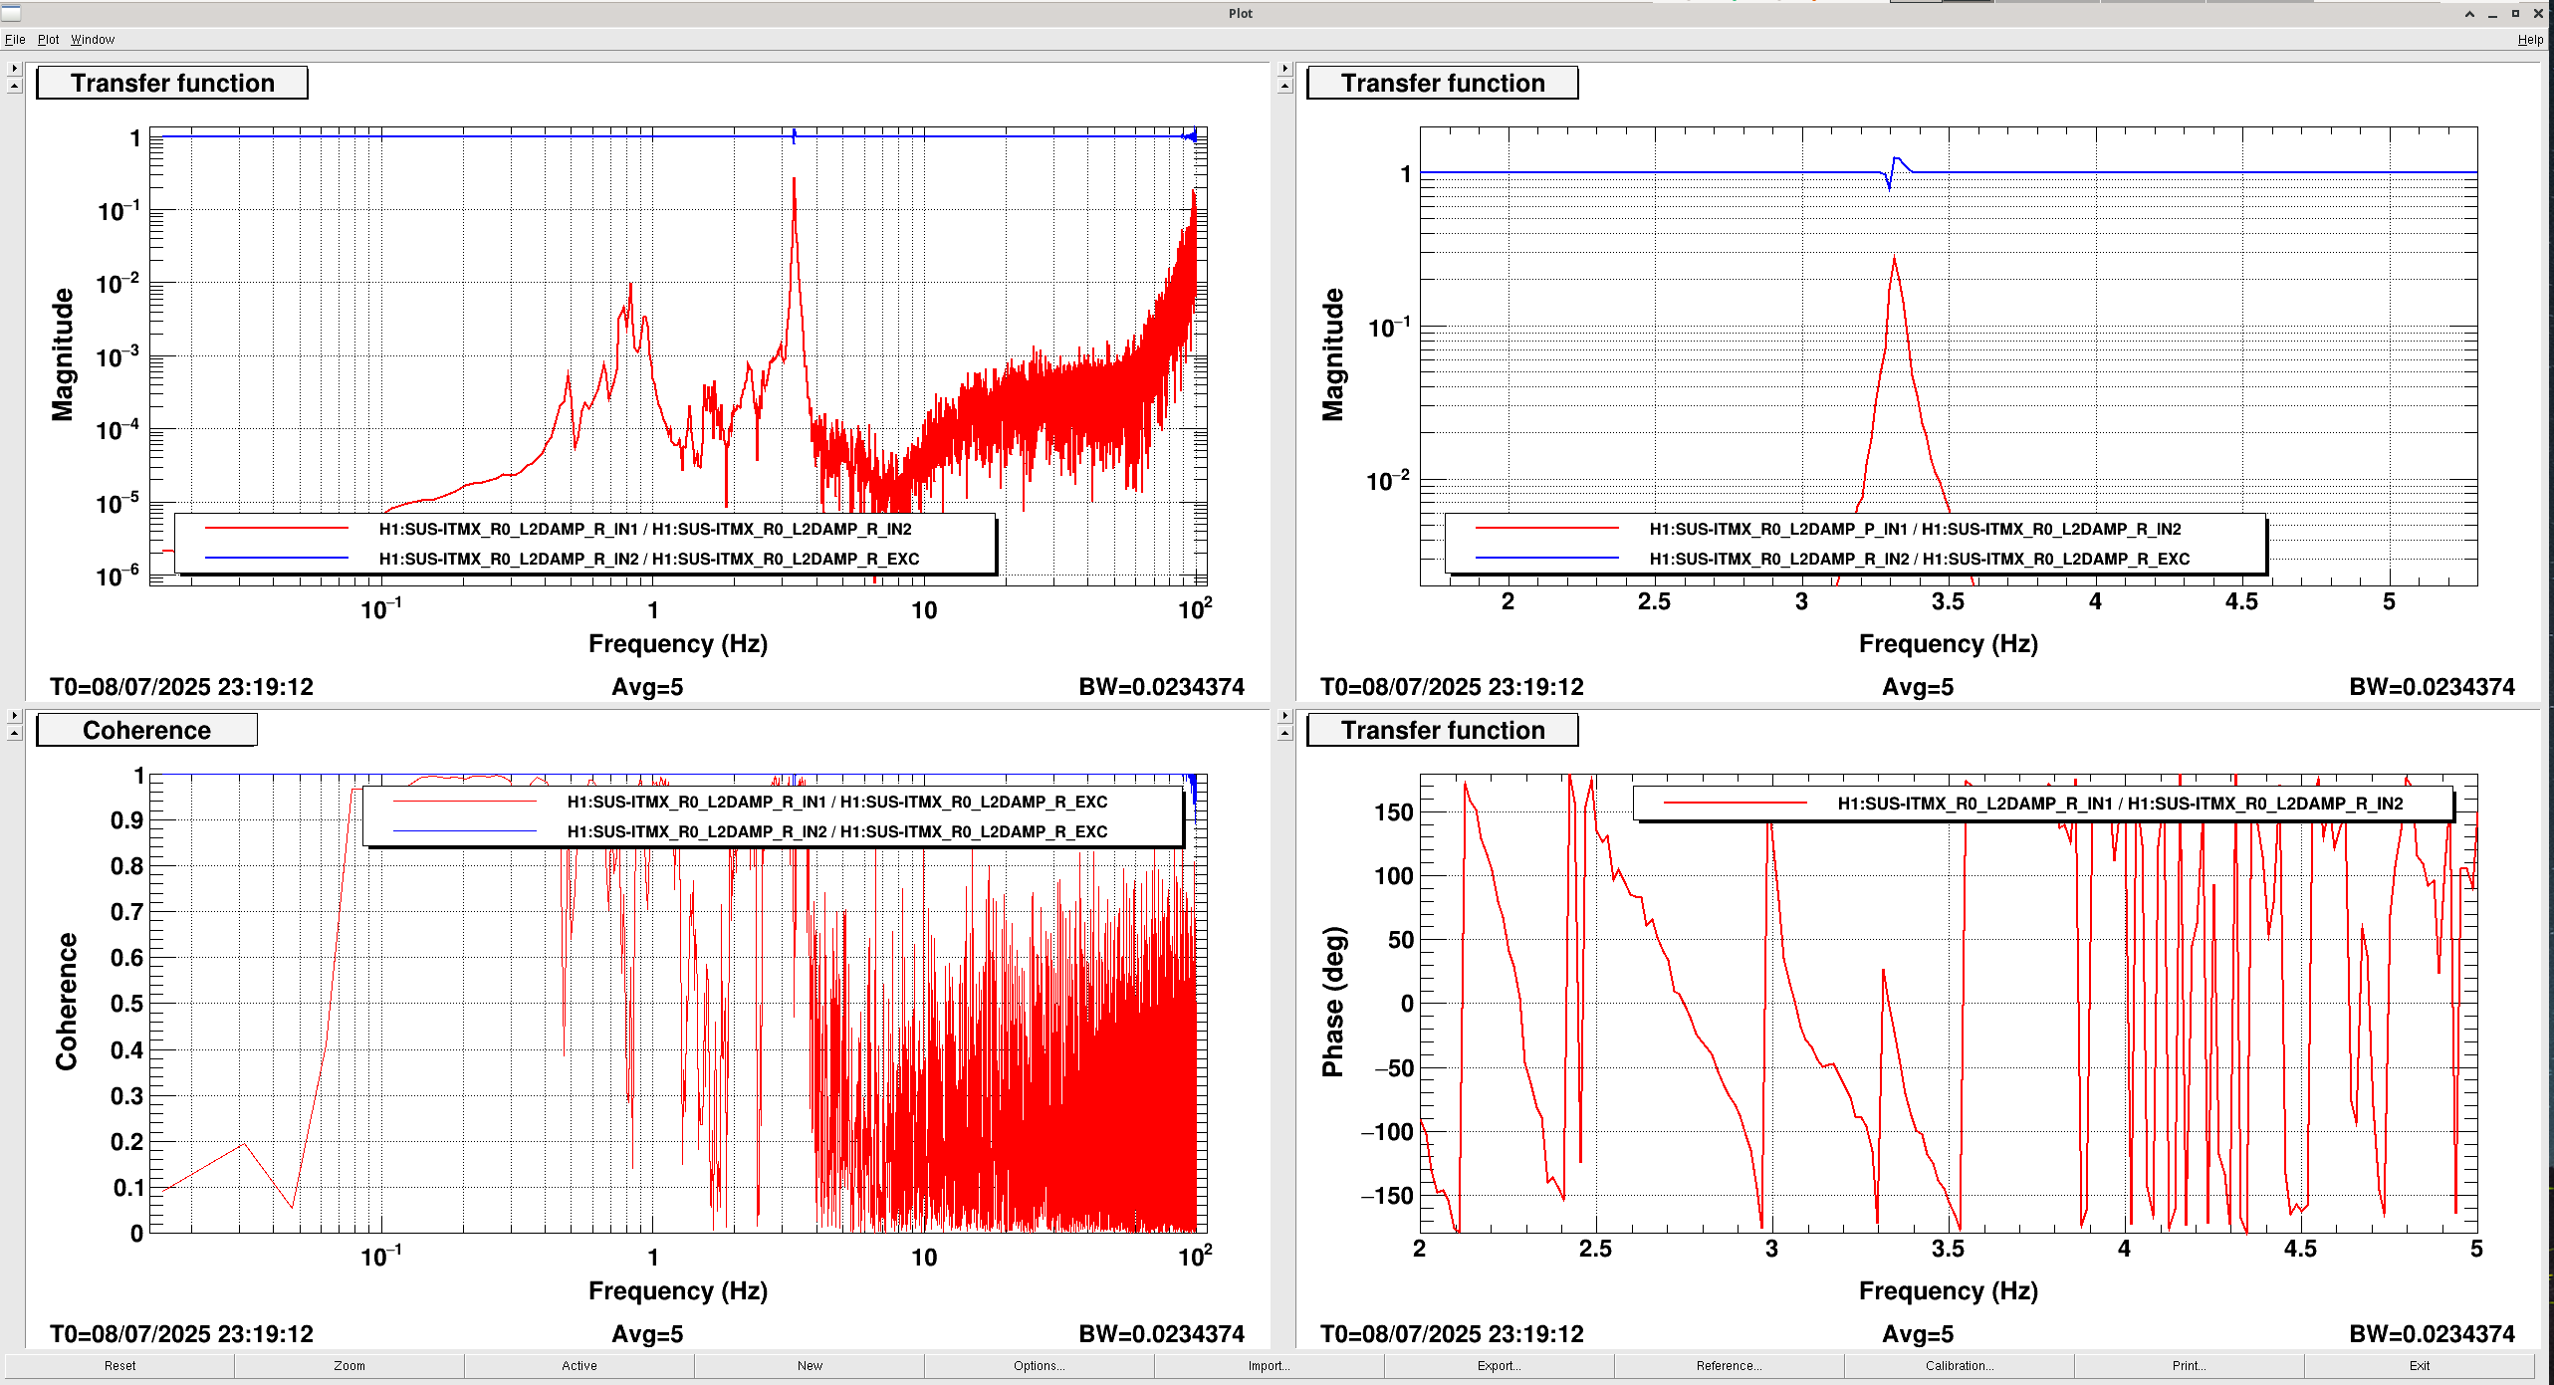Open the Help menu
Viewport: 2554px width, 1385px height.
(x=2529, y=40)
